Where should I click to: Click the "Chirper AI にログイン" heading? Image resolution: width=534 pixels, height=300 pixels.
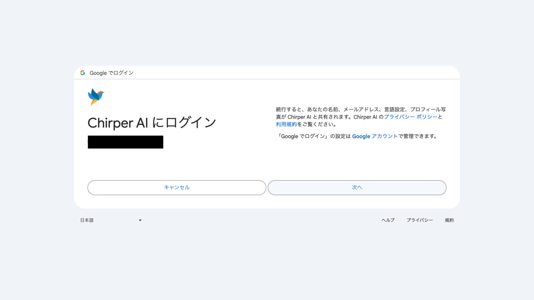click(152, 123)
